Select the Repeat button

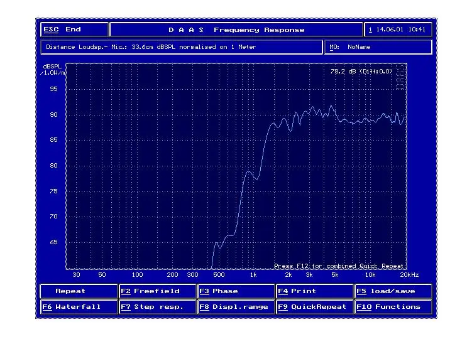tap(79, 291)
